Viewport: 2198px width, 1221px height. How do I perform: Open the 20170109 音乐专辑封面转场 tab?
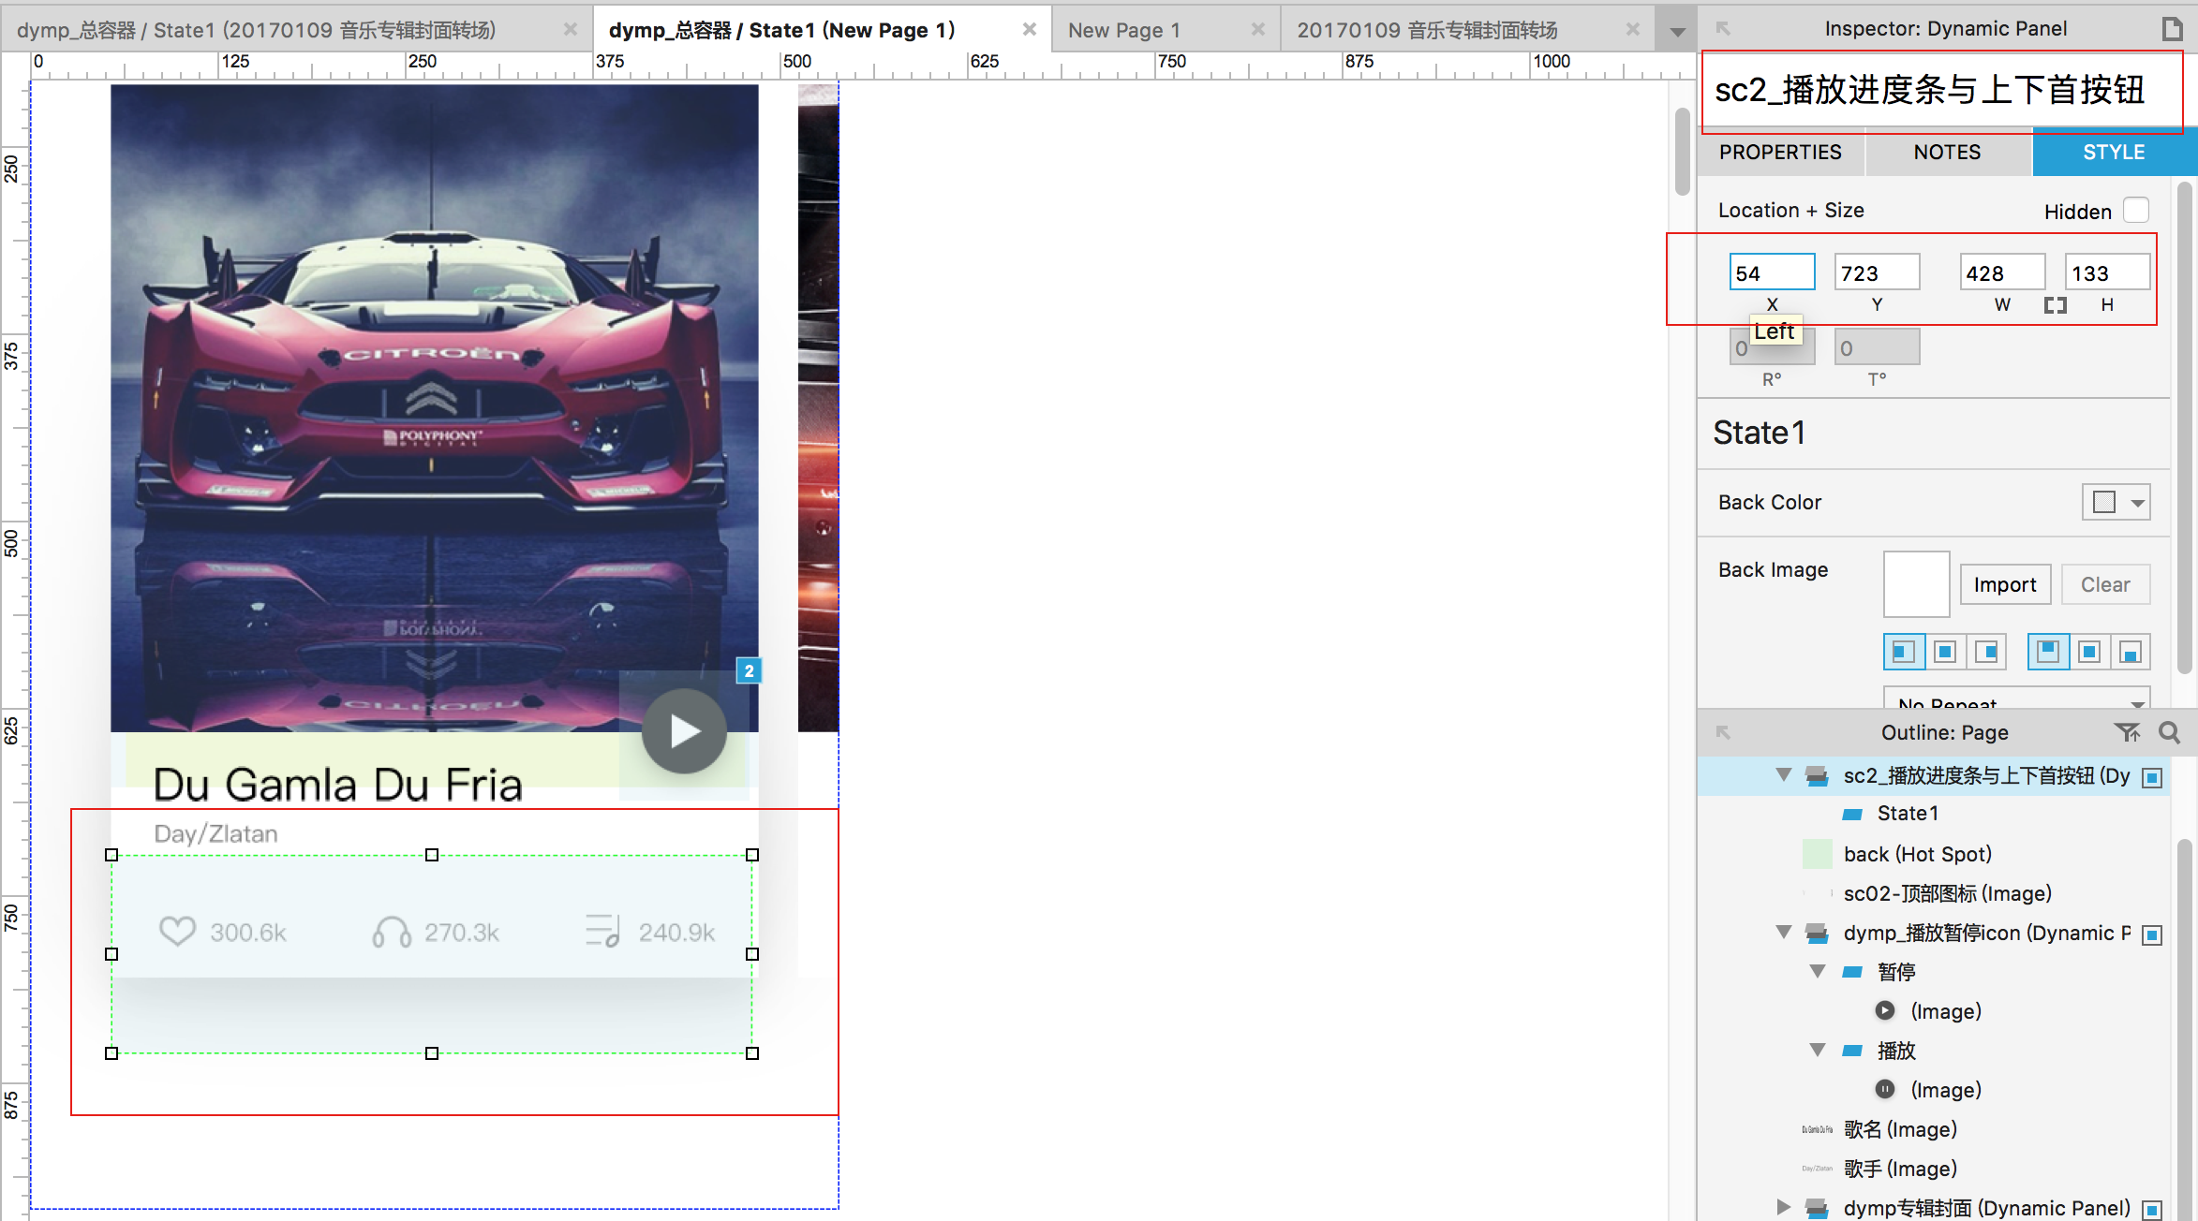pos(1427,31)
